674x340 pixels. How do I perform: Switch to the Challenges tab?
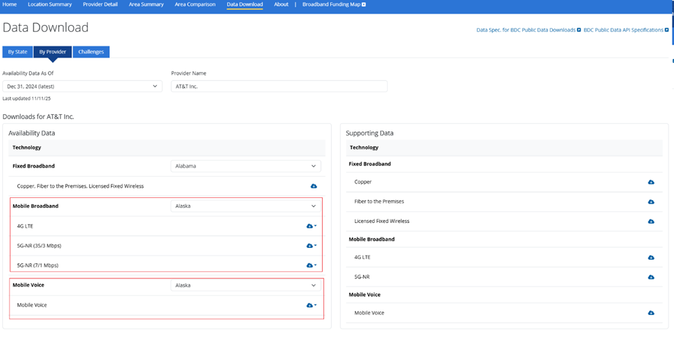click(x=91, y=52)
